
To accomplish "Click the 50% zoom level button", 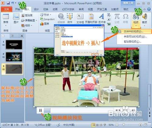I will click(111, 125).
